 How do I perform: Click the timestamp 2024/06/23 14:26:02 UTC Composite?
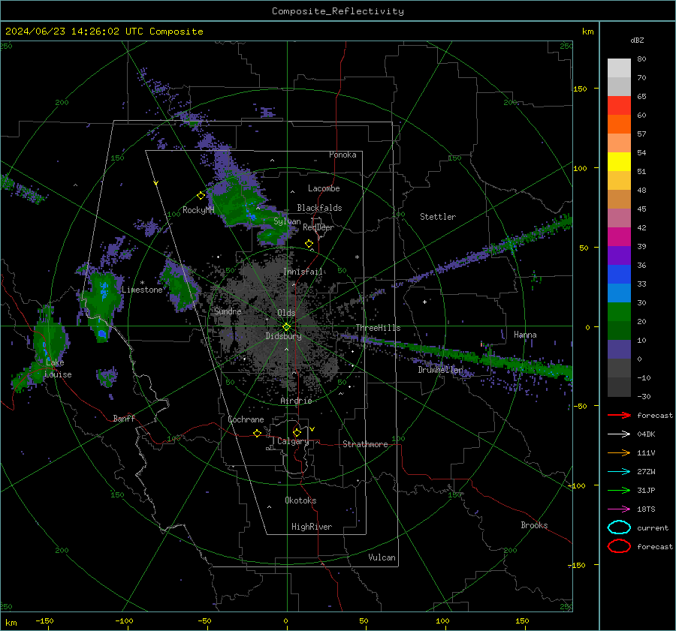coord(104,32)
